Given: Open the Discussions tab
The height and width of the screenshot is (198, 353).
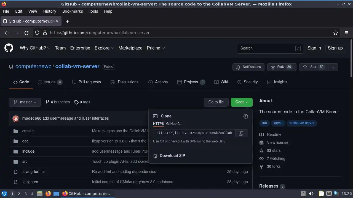Looking at the screenshot, I should [124, 82].
